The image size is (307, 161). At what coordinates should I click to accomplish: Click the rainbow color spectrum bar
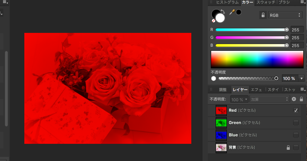[x=257, y=59]
